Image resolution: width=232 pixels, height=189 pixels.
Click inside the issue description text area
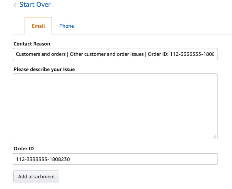click(x=115, y=107)
